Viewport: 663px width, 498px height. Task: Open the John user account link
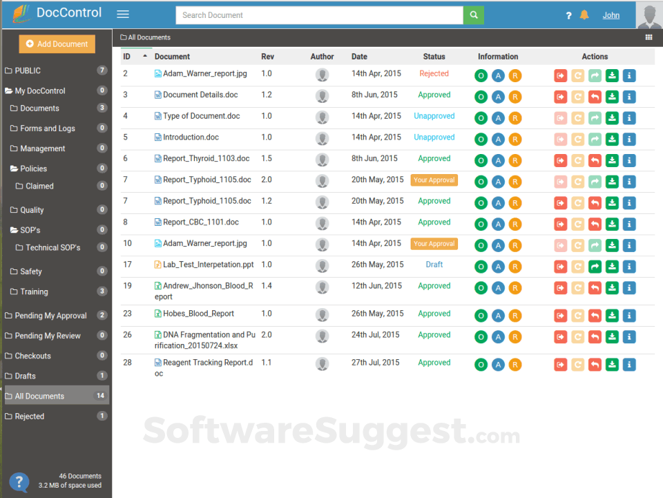point(611,15)
